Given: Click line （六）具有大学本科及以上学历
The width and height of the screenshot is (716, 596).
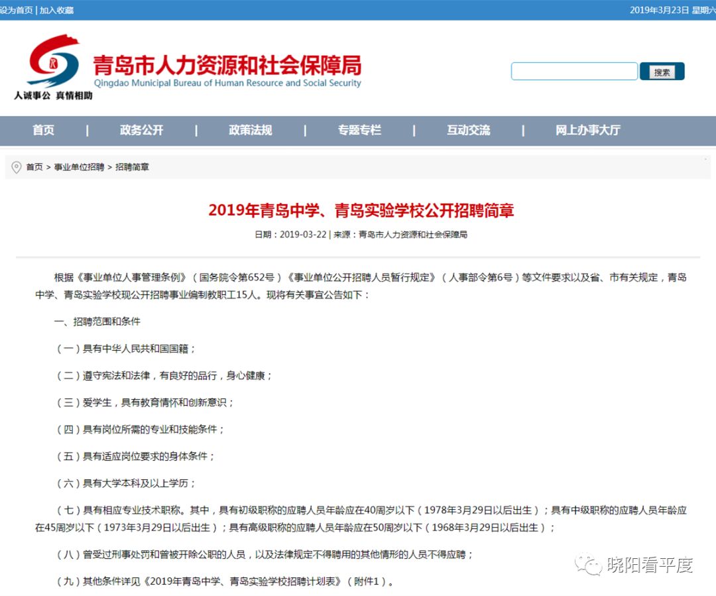Looking at the screenshot, I should tap(125, 484).
